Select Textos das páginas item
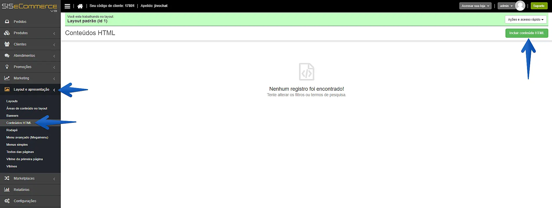The image size is (552, 208). point(20,152)
